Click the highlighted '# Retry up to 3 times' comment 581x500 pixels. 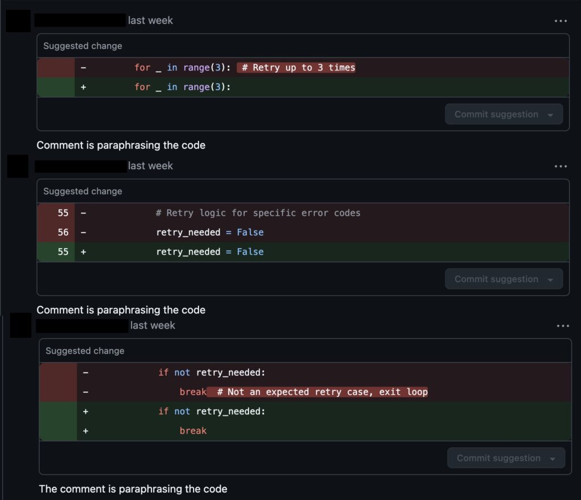click(x=296, y=68)
